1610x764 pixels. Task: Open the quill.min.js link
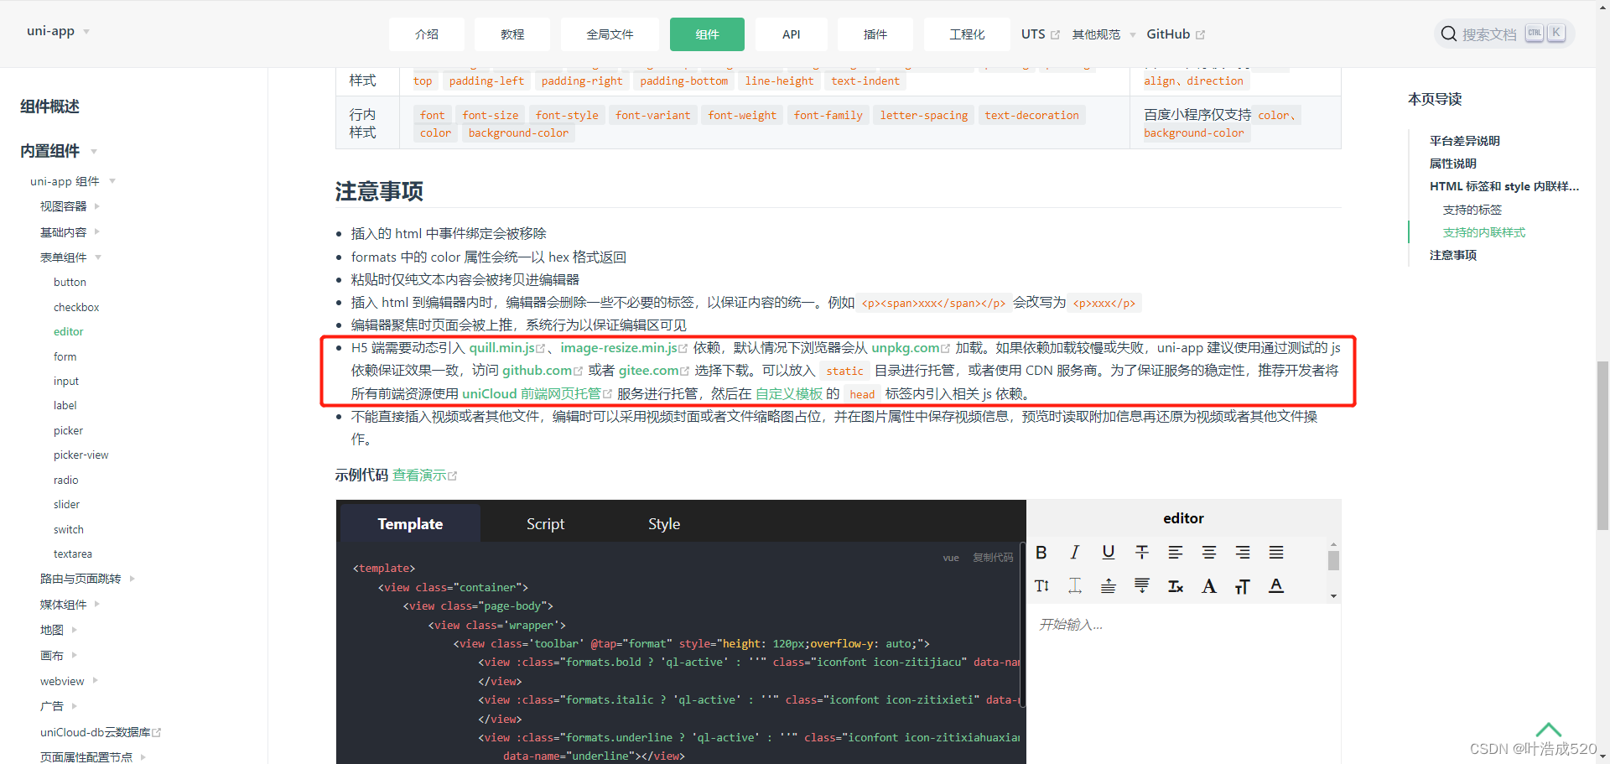506,348
